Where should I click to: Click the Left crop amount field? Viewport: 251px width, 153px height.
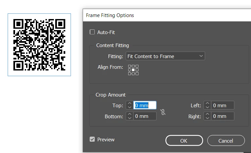point(223,105)
